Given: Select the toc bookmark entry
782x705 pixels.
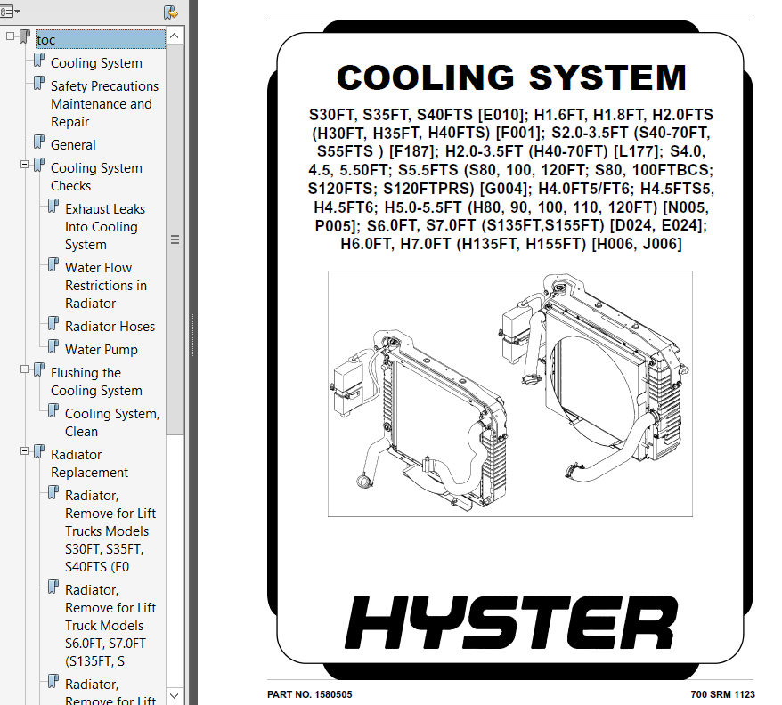Looking at the screenshot, I should [x=100, y=39].
